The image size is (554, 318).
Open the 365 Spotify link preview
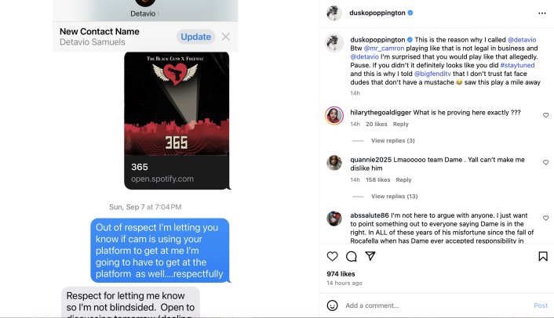tap(177, 121)
